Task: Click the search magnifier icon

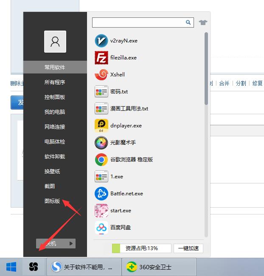Action: click(x=188, y=23)
